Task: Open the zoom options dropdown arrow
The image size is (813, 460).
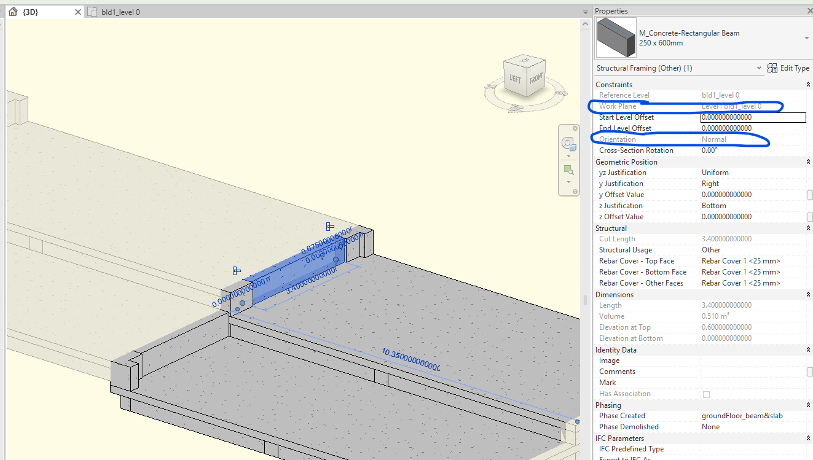Action: coord(568,182)
